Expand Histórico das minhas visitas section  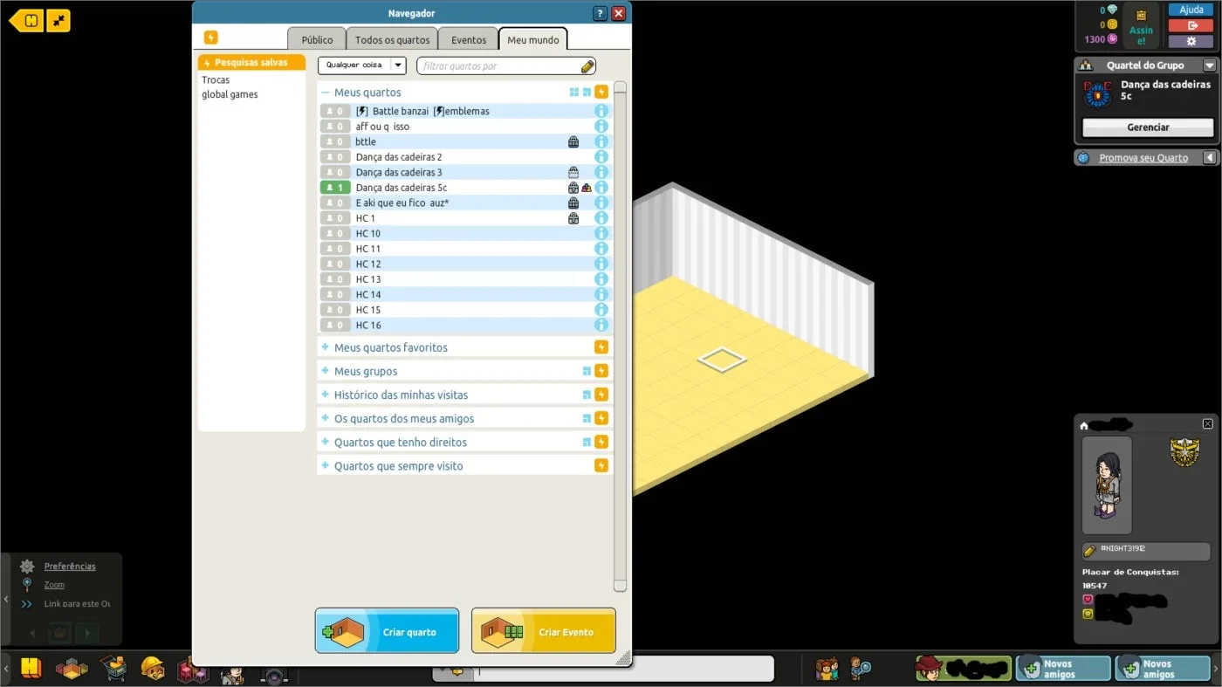click(x=325, y=395)
